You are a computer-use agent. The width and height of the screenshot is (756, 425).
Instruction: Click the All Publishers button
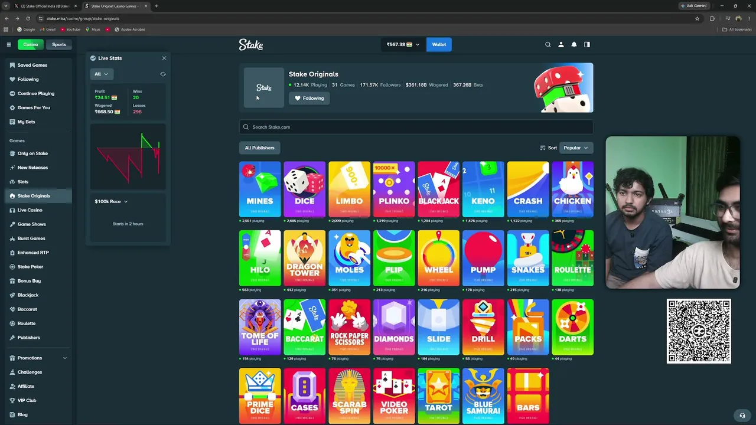click(260, 148)
